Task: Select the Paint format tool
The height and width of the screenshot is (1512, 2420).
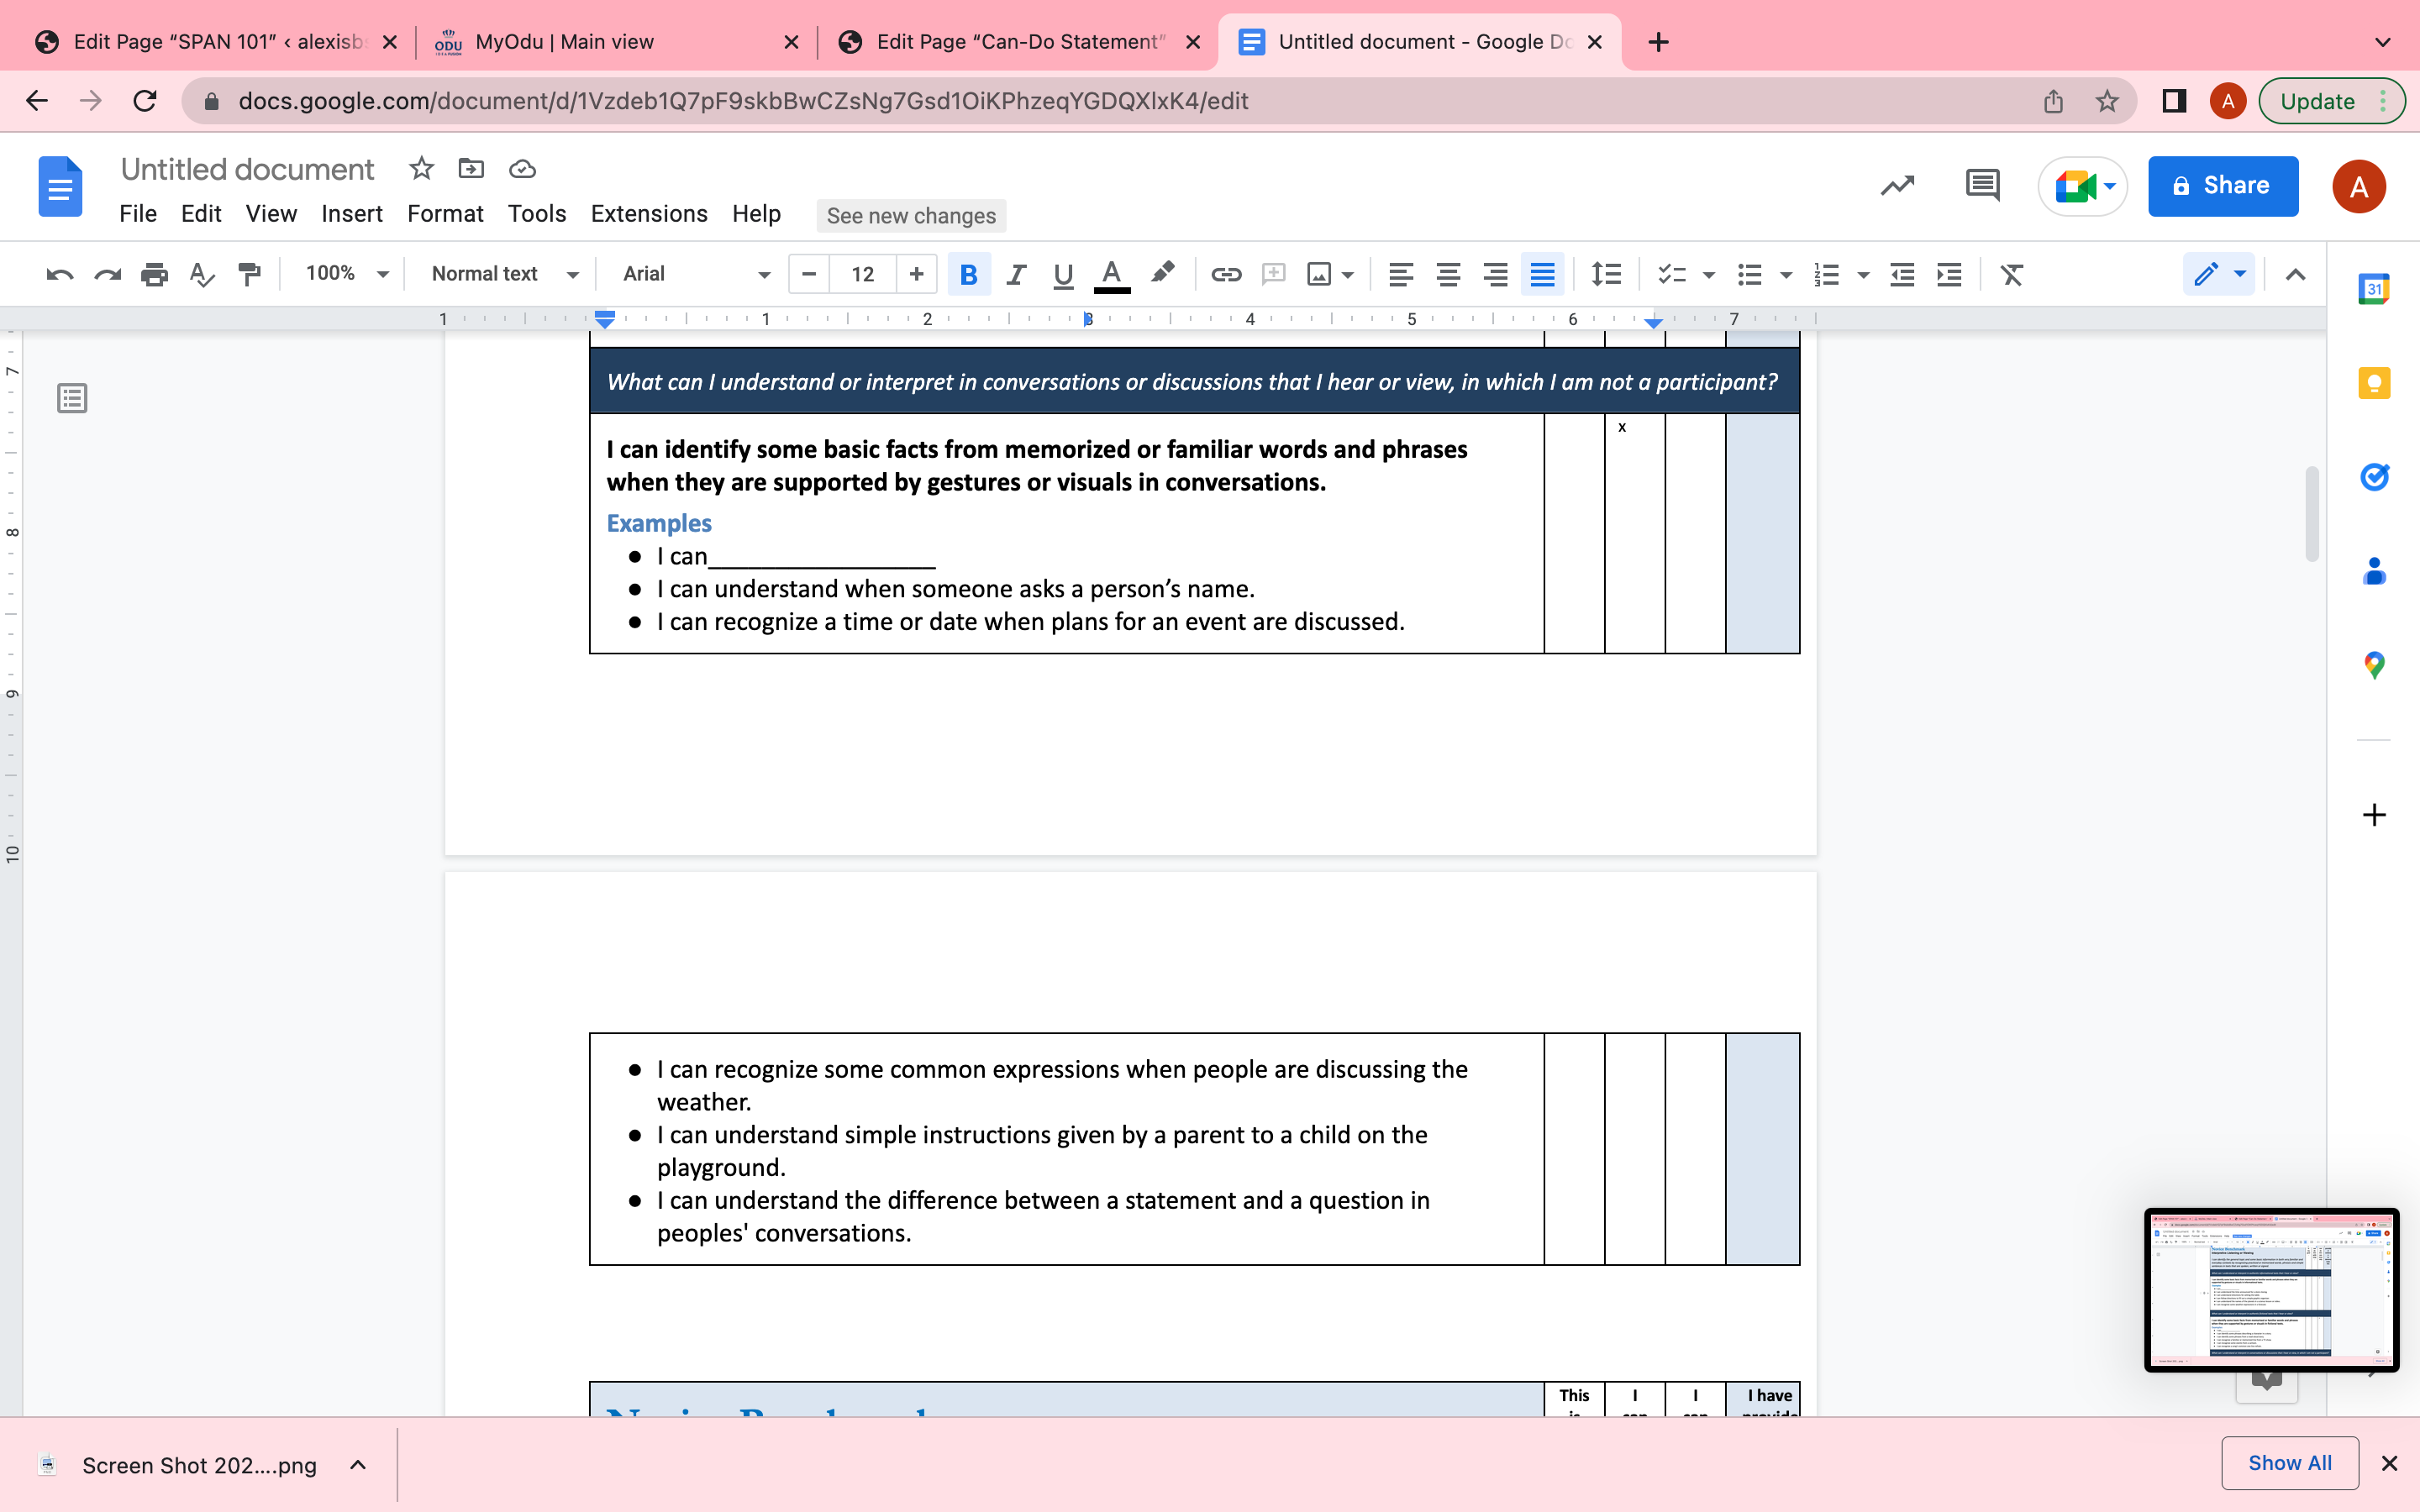Action: [x=249, y=274]
